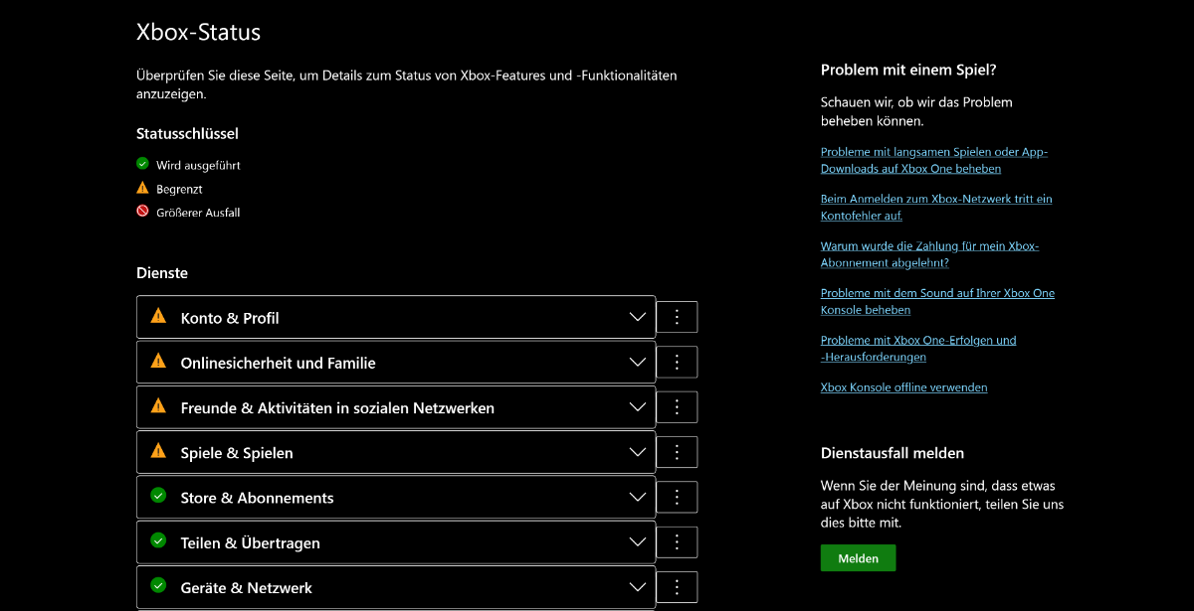The width and height of the screenshot is (1194, 611).
Task: Open more options for Konto & Profil
Action: (677, 317)
